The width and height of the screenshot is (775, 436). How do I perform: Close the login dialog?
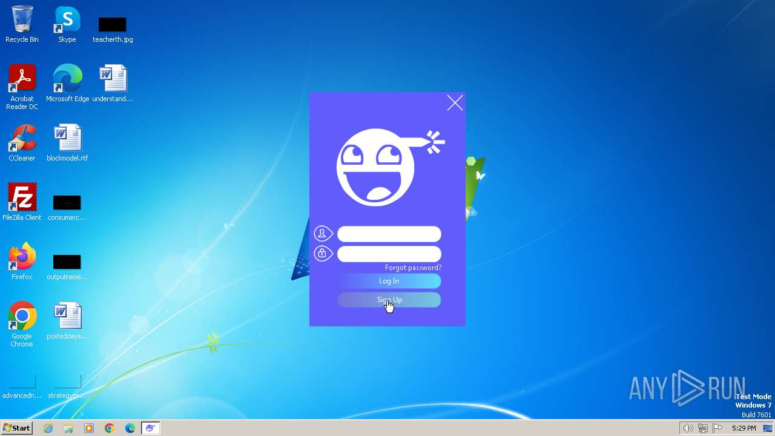coord(455,103)
